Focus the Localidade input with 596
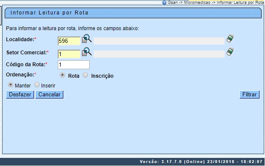Image resolution: width=265 pixels, height=166 pixels. 69,41
